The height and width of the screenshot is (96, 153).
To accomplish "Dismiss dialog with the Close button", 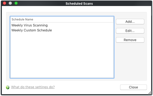I will (x=134, y=87).
